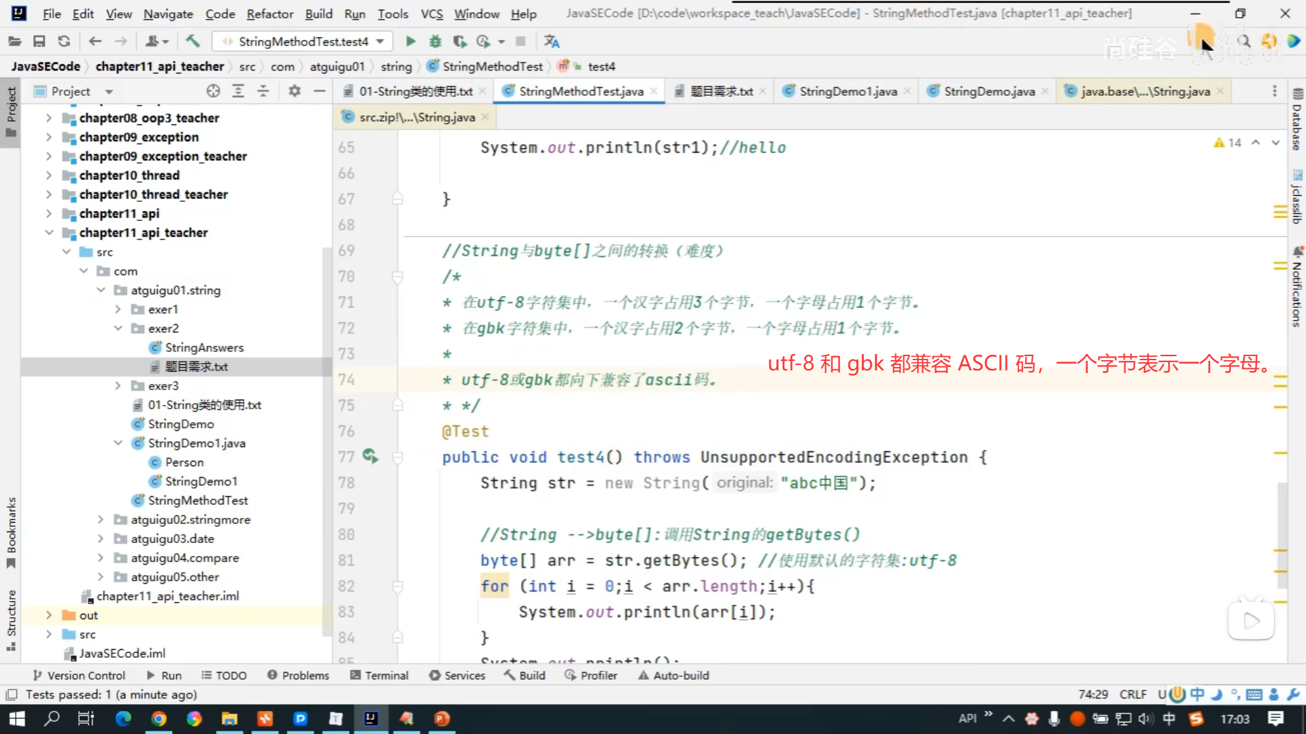This screenshot has height=734, width=1306.
Task: Open the run configuration dropdown
Action: (x=303, y=41)
